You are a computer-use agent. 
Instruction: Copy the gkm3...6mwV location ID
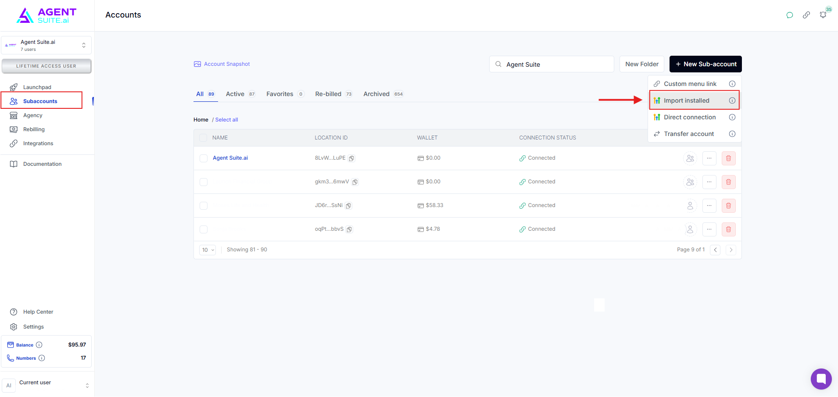point(355,182)
